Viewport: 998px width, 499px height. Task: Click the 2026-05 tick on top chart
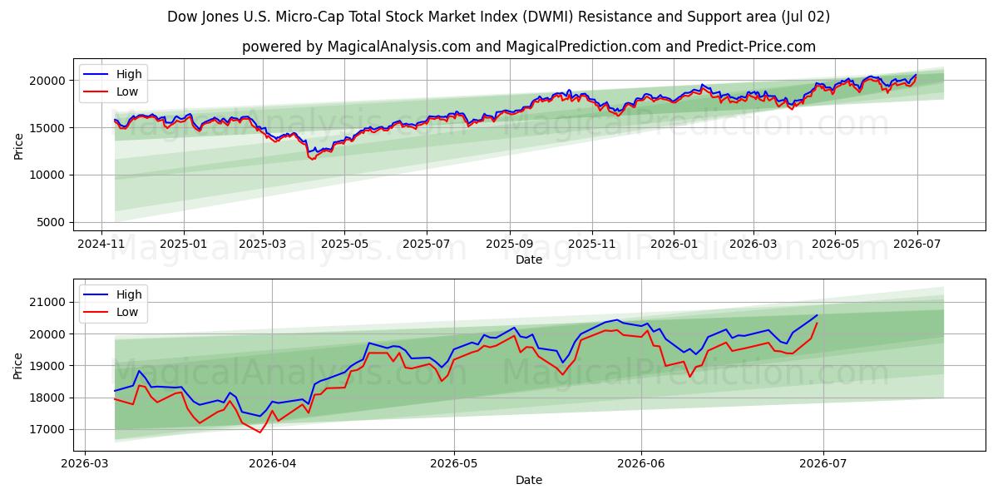[834, 244]
